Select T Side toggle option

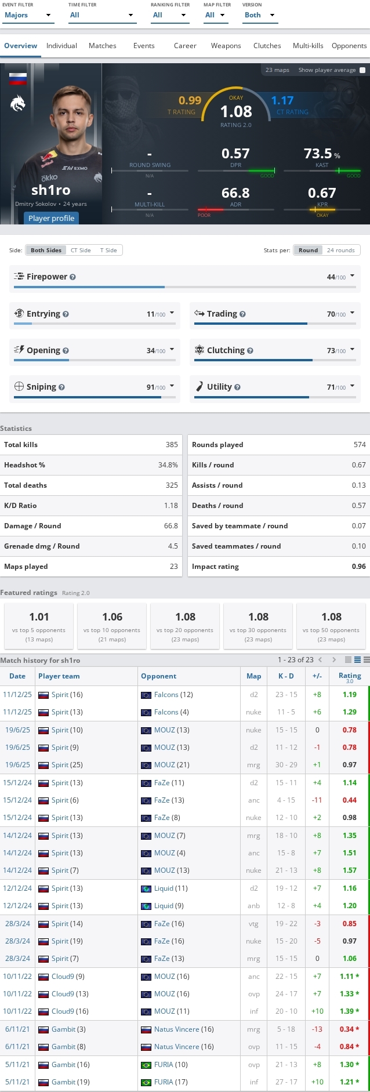pyautogui.click(x=108, y=251)
